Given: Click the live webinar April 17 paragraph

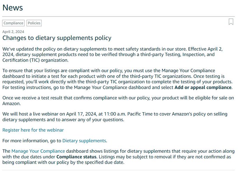Looking at the screenshot, I should pyautogui.click(x=115, y=117).
